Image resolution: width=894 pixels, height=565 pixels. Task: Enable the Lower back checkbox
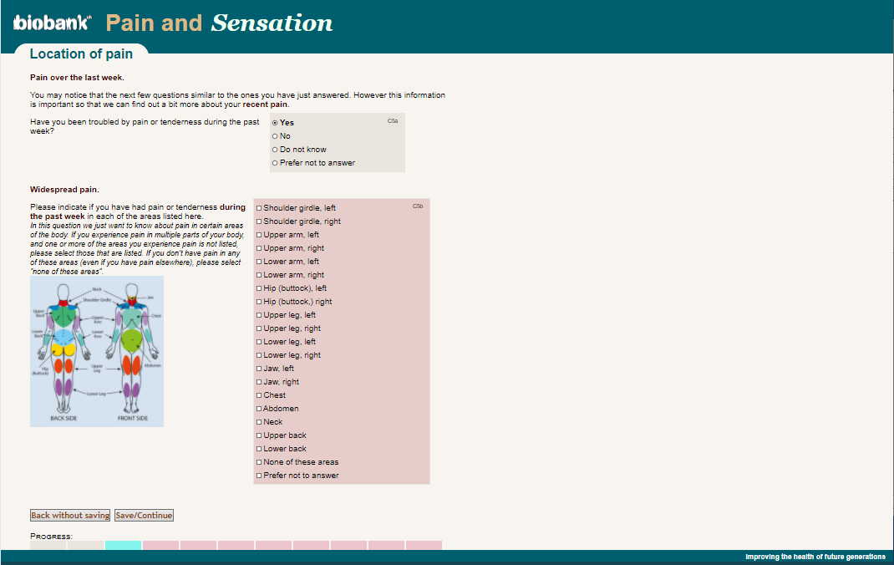[x=259, y=449]
